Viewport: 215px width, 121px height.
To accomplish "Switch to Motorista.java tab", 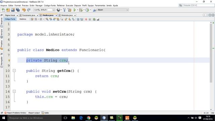I will coord(67,15).
